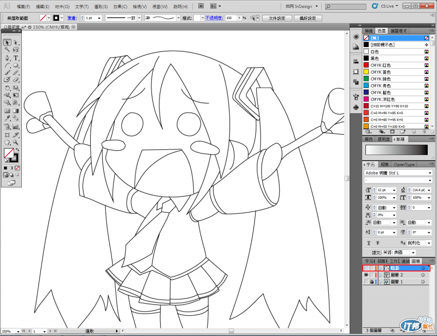Open the font size 12 pt dropdown
The height and width of the screenshot is (336, 437).
(394, 190)
